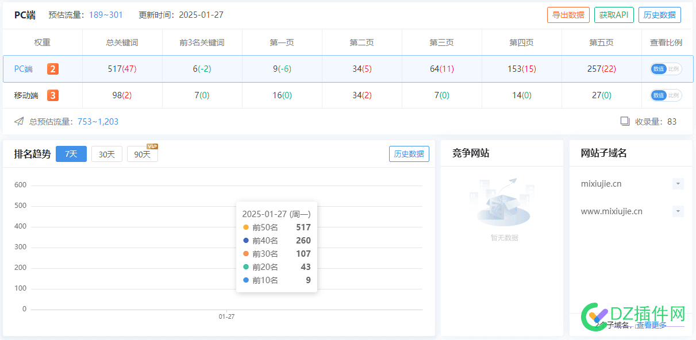Screen dimensions: 696x340
Task: Click 移动端 second page 34(2)
Action: 362,95
